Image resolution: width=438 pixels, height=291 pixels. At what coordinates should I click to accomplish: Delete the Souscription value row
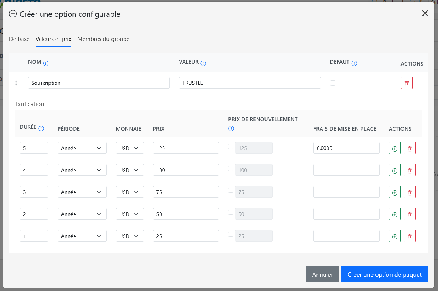pyautogui.click(x=407, y=83)
